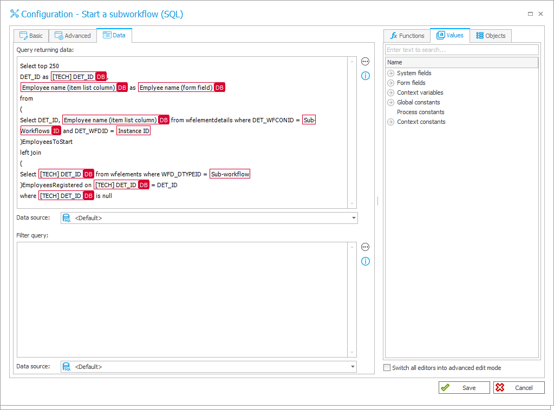
Task: Click the Cancel button
Action: coord(518,387)
